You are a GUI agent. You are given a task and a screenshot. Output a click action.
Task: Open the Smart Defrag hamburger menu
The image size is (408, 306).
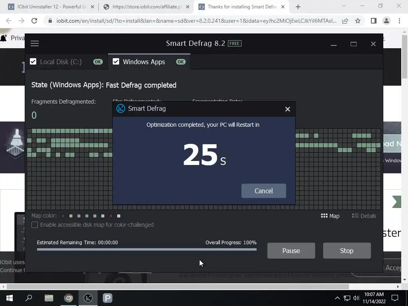35,43
